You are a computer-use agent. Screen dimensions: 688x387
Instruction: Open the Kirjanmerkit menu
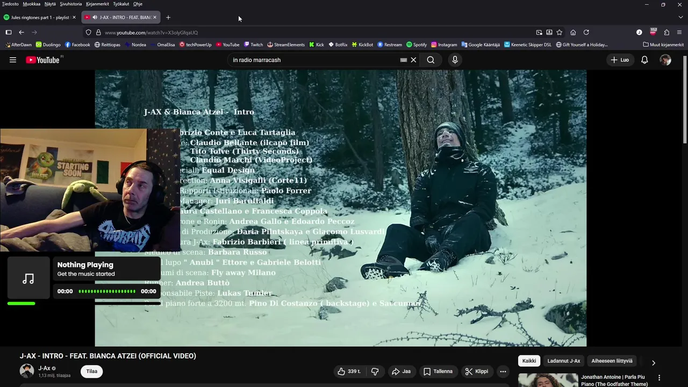pyautogui.click(x=97, y=4)
